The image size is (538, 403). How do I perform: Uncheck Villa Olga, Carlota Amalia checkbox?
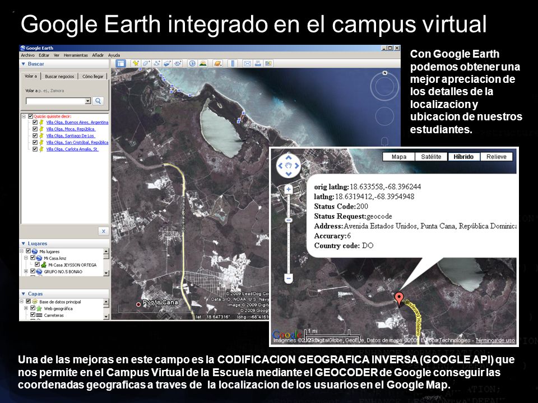tap(35, 149)
